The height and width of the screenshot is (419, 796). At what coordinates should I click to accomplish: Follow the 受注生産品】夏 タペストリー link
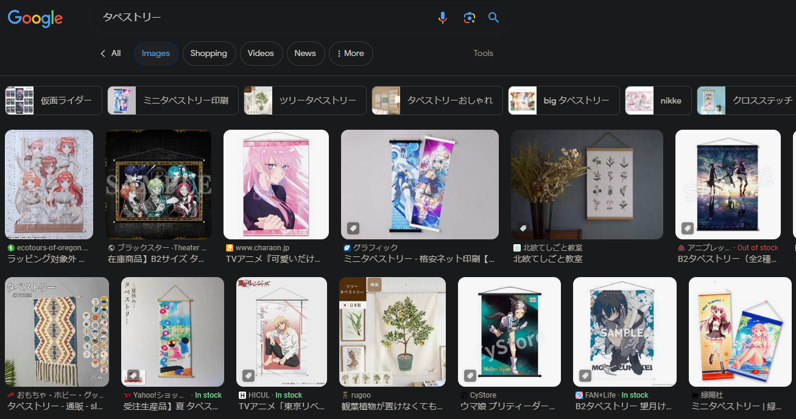pyautogui.click(x=172, y=406)
